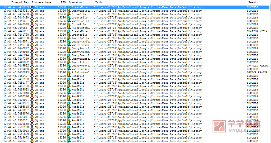Click timestamp 13:44:46.7503650
The image size is (271, 143).
(16, 124)
